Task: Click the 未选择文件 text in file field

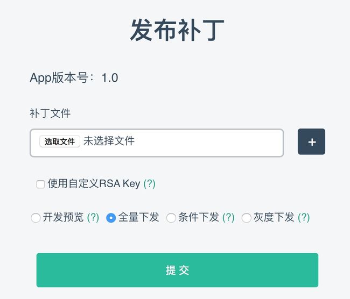Action: tap(109, 141)
